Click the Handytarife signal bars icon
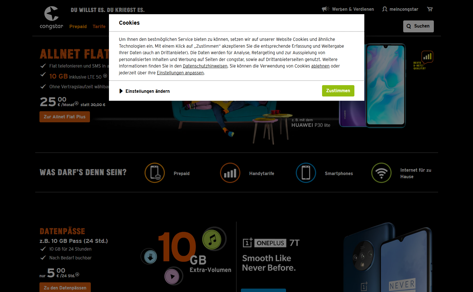Viewport: 473px width, 292px height. 230,173
